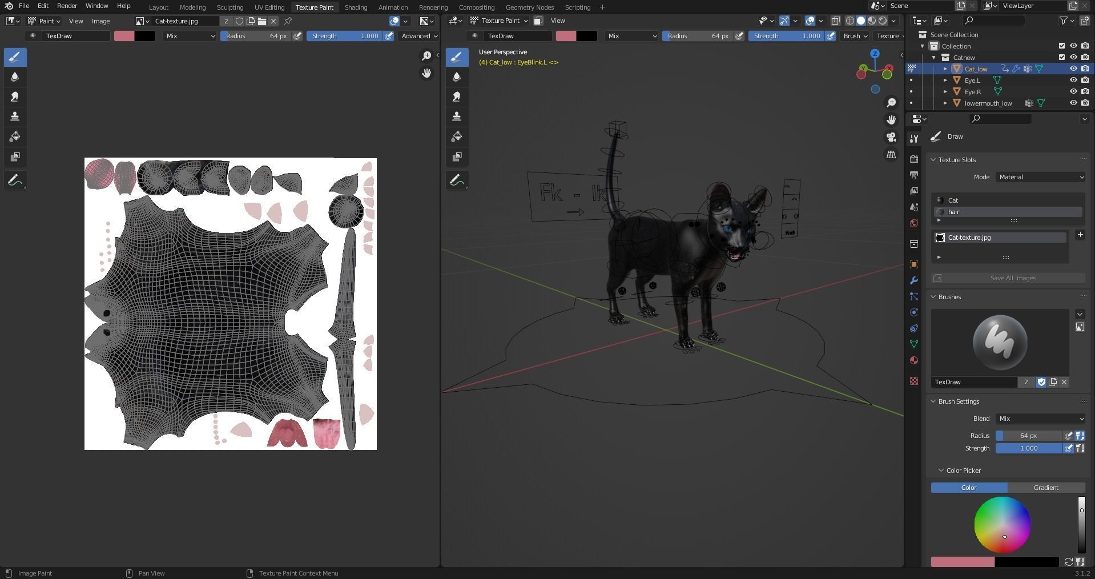Collapse Brushes panel
Screen dimensions: 1095x579
pos(933,297)
